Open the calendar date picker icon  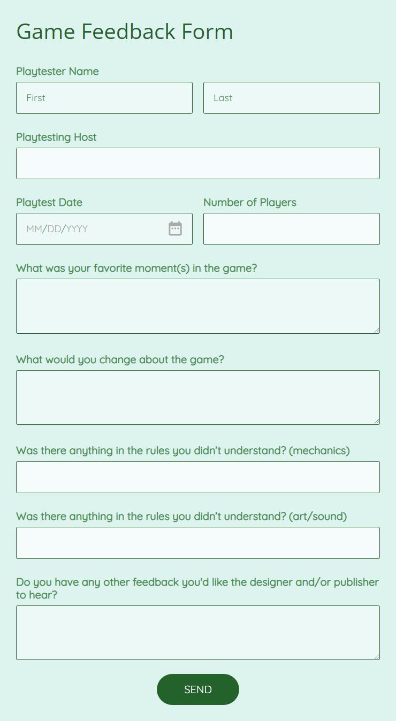(x=175, y=228)
